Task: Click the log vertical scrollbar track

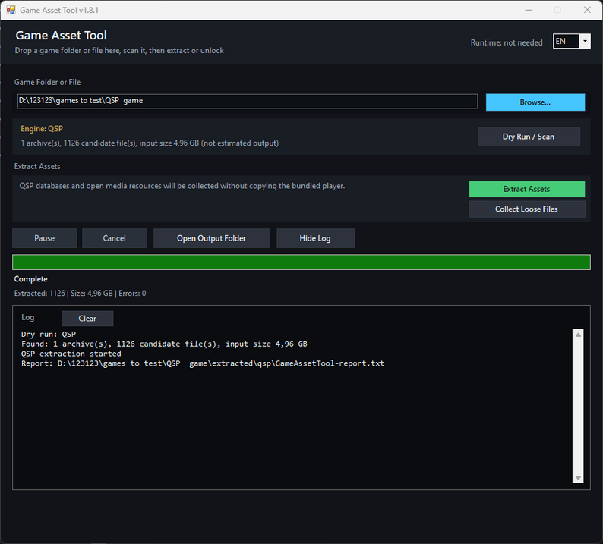Action: pyautogui.click(x=578, y=406)
